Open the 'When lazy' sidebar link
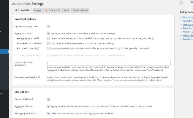This screenshot has height=118, width=193. [x=188, y=17]
